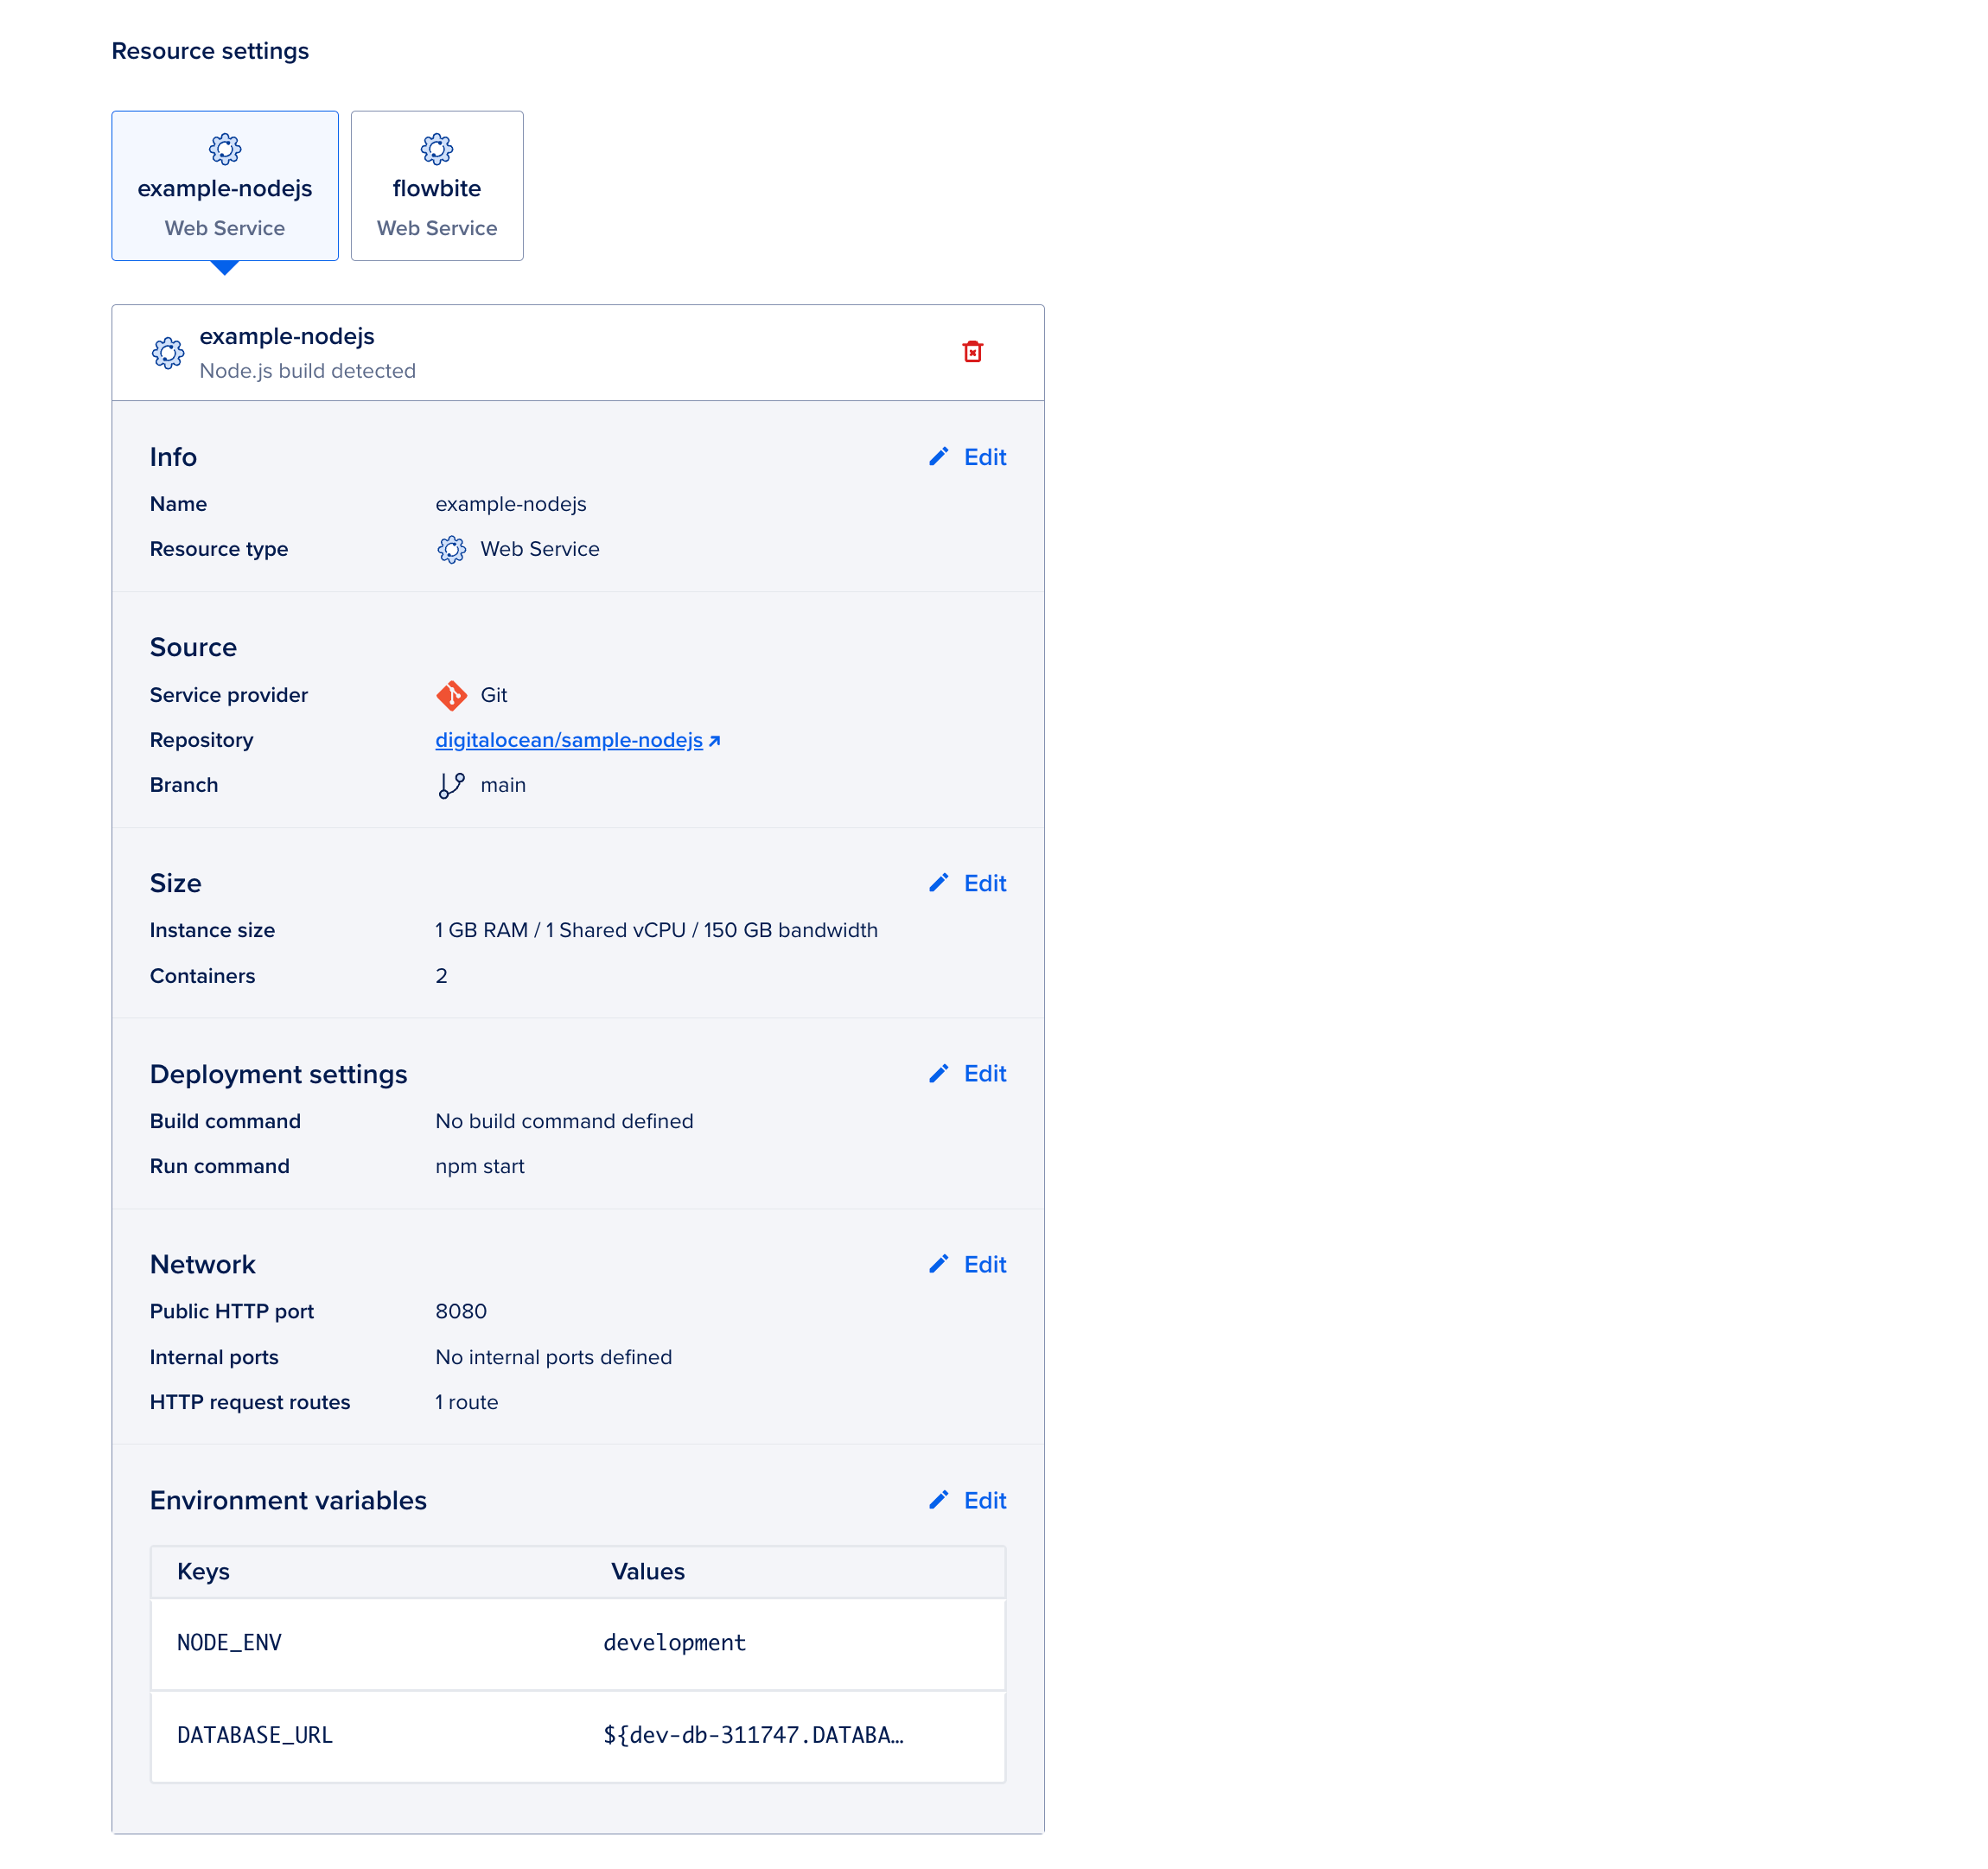Click the pencil icon beside Info section

939,457
